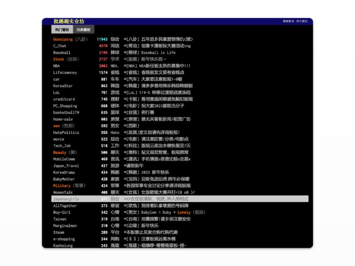Open the Marginalman board row
The image size is (355, 266).
[x=180, y=226]
